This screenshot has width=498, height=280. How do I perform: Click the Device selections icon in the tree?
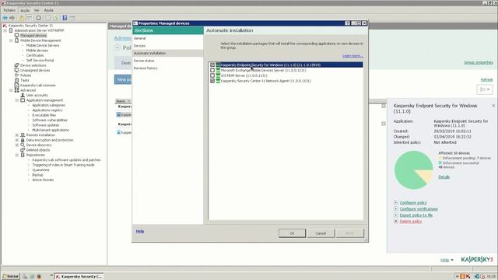17,65
